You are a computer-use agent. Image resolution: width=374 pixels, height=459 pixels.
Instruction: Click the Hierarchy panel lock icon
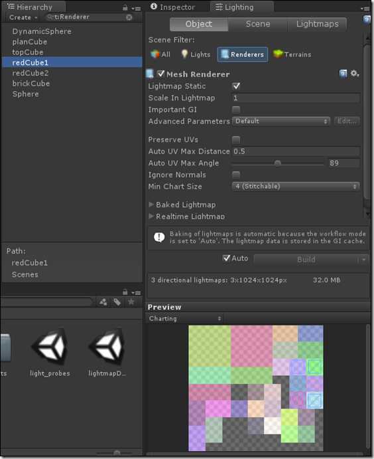click(x=125, y=7)
